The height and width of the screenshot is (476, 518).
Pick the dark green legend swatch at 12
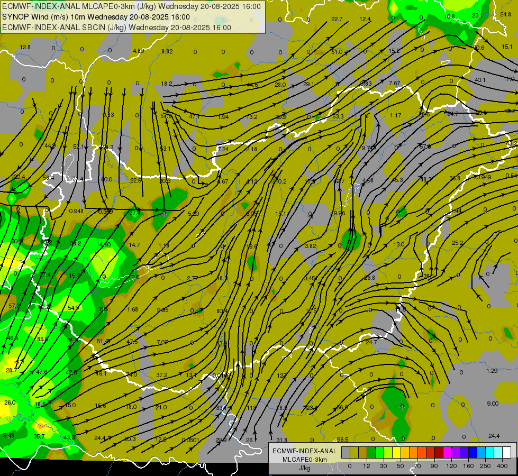(x=371, y=452)
